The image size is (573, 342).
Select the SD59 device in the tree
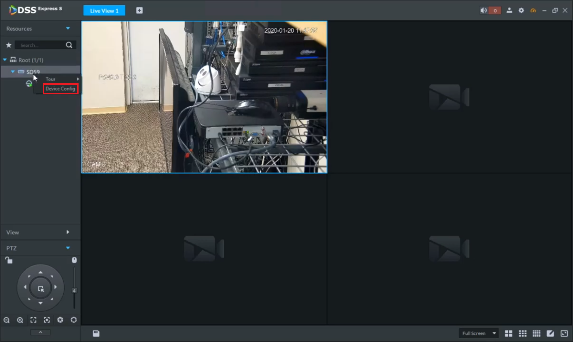(33, 72)
